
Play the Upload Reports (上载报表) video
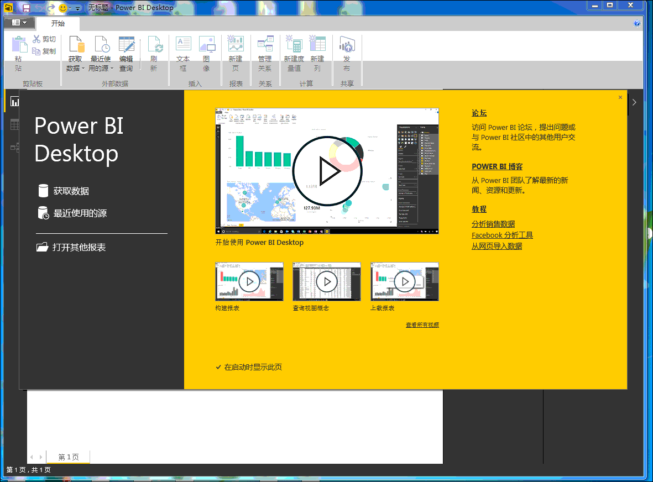point(405,282)
